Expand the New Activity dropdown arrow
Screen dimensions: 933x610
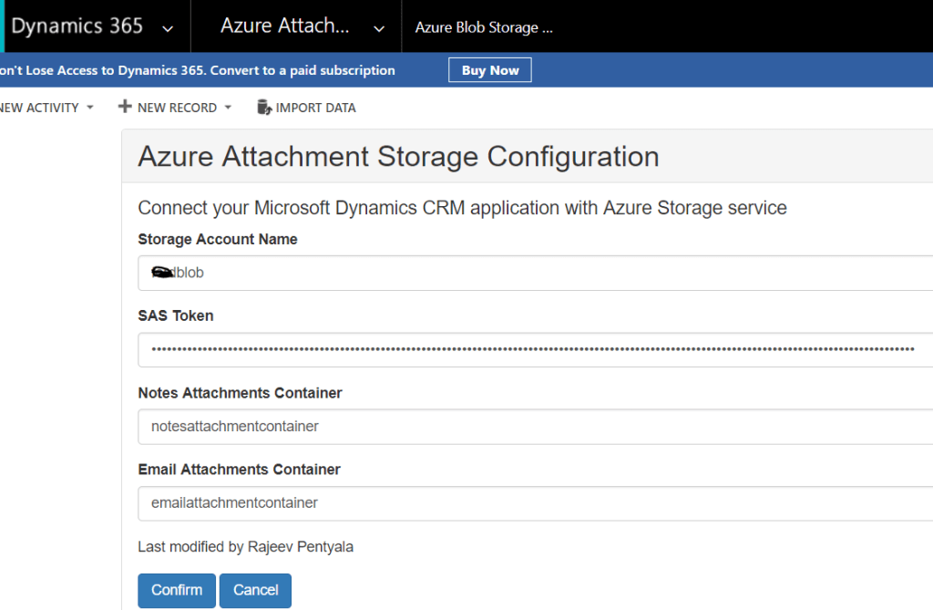pyautogui.click(x=89, y=108)
